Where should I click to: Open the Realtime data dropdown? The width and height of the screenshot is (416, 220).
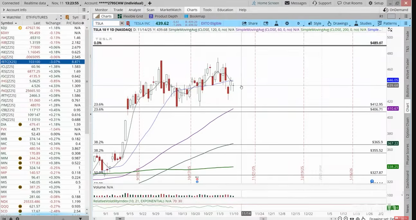coord(36,3)
